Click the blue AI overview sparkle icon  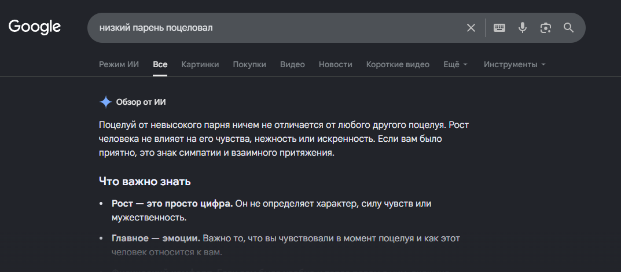coord(106,102)
